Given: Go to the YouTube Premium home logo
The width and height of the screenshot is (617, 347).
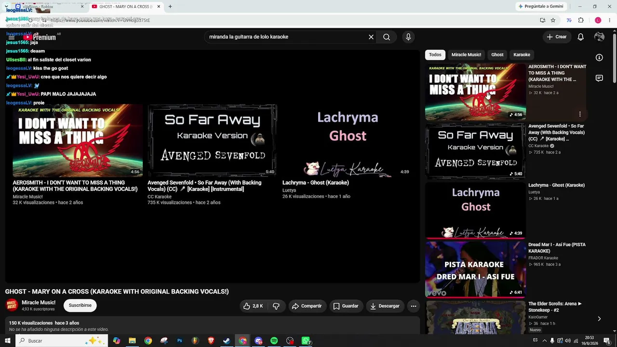Looking at the screenshot, I should (x=40, y=37).
